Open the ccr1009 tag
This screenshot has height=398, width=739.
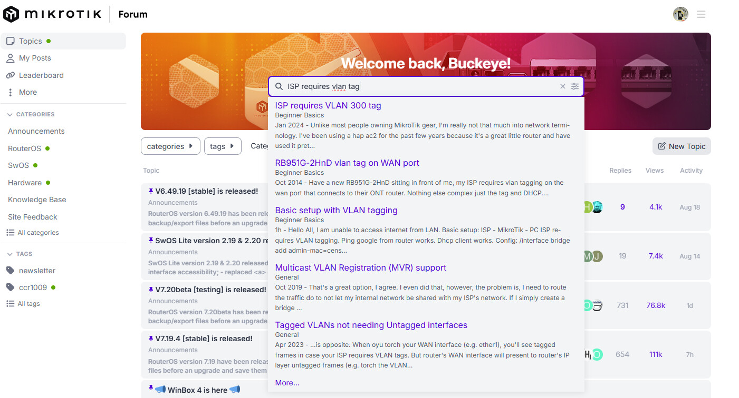[33, 287]
